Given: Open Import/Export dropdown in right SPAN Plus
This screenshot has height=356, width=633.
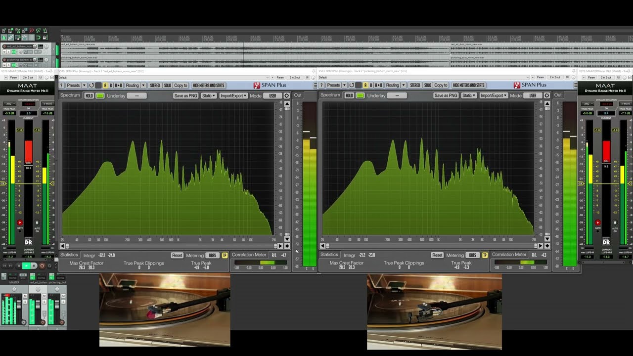Looking at the screenshot, I should pos(494,95).
